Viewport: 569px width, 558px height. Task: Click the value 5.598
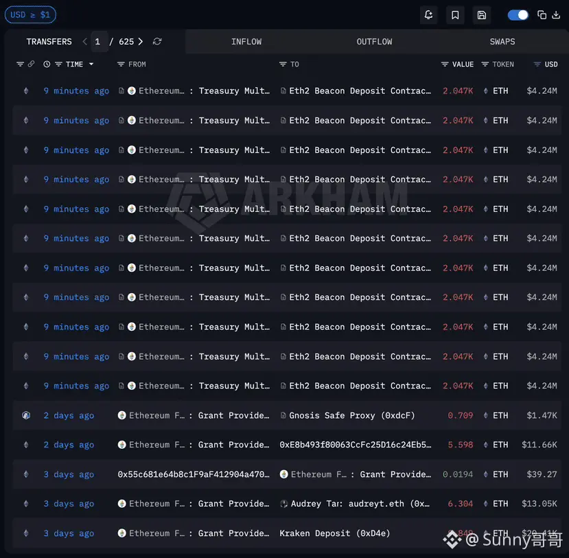(460, 445)
